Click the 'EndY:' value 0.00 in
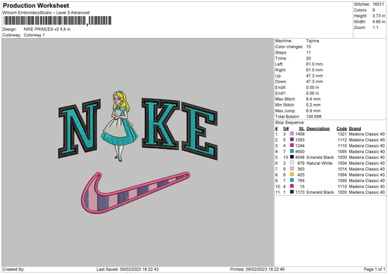Screen dimensions: 388x274 [312, 93]
